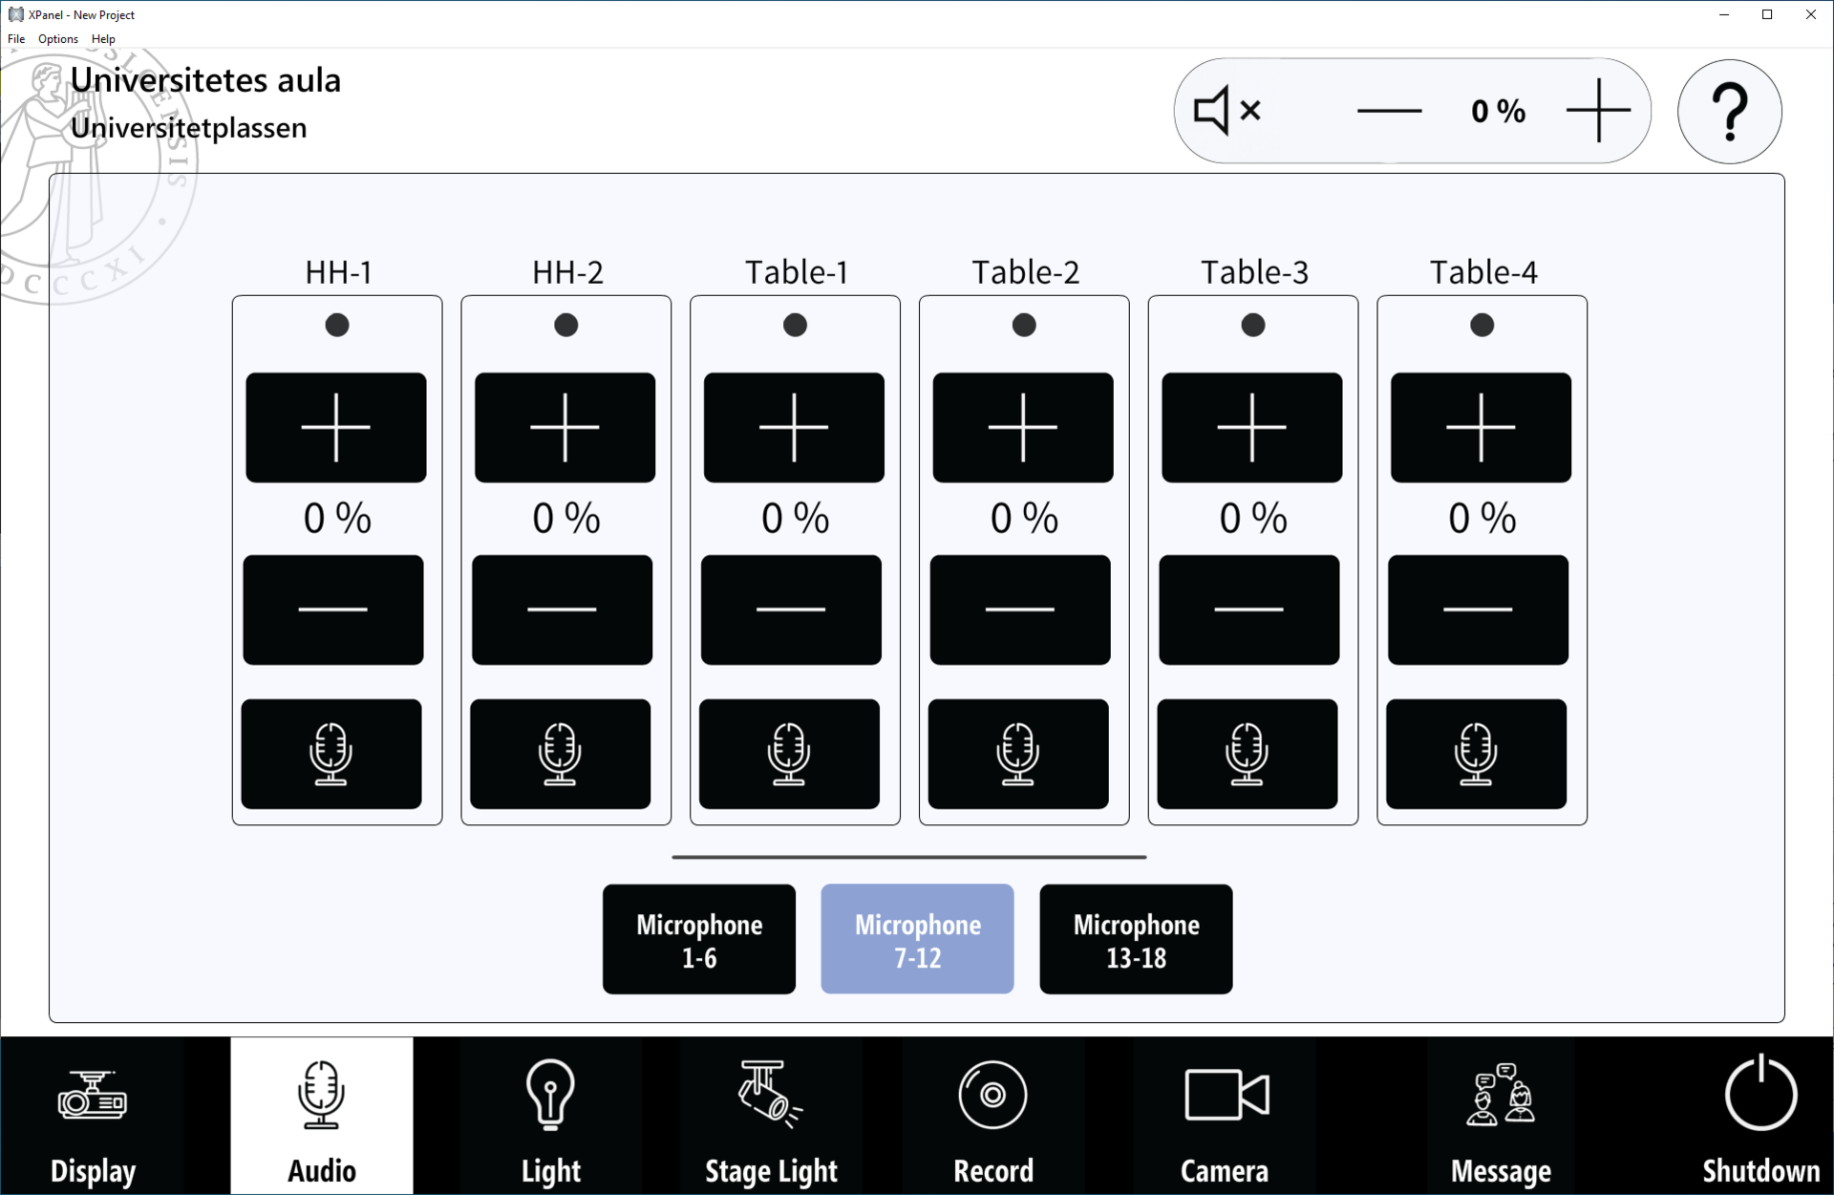Viewport: 1834px width, 1195px height.
Task: Decrease master volume with minus
Action: pyautogui.click(x=1389, y=111)
